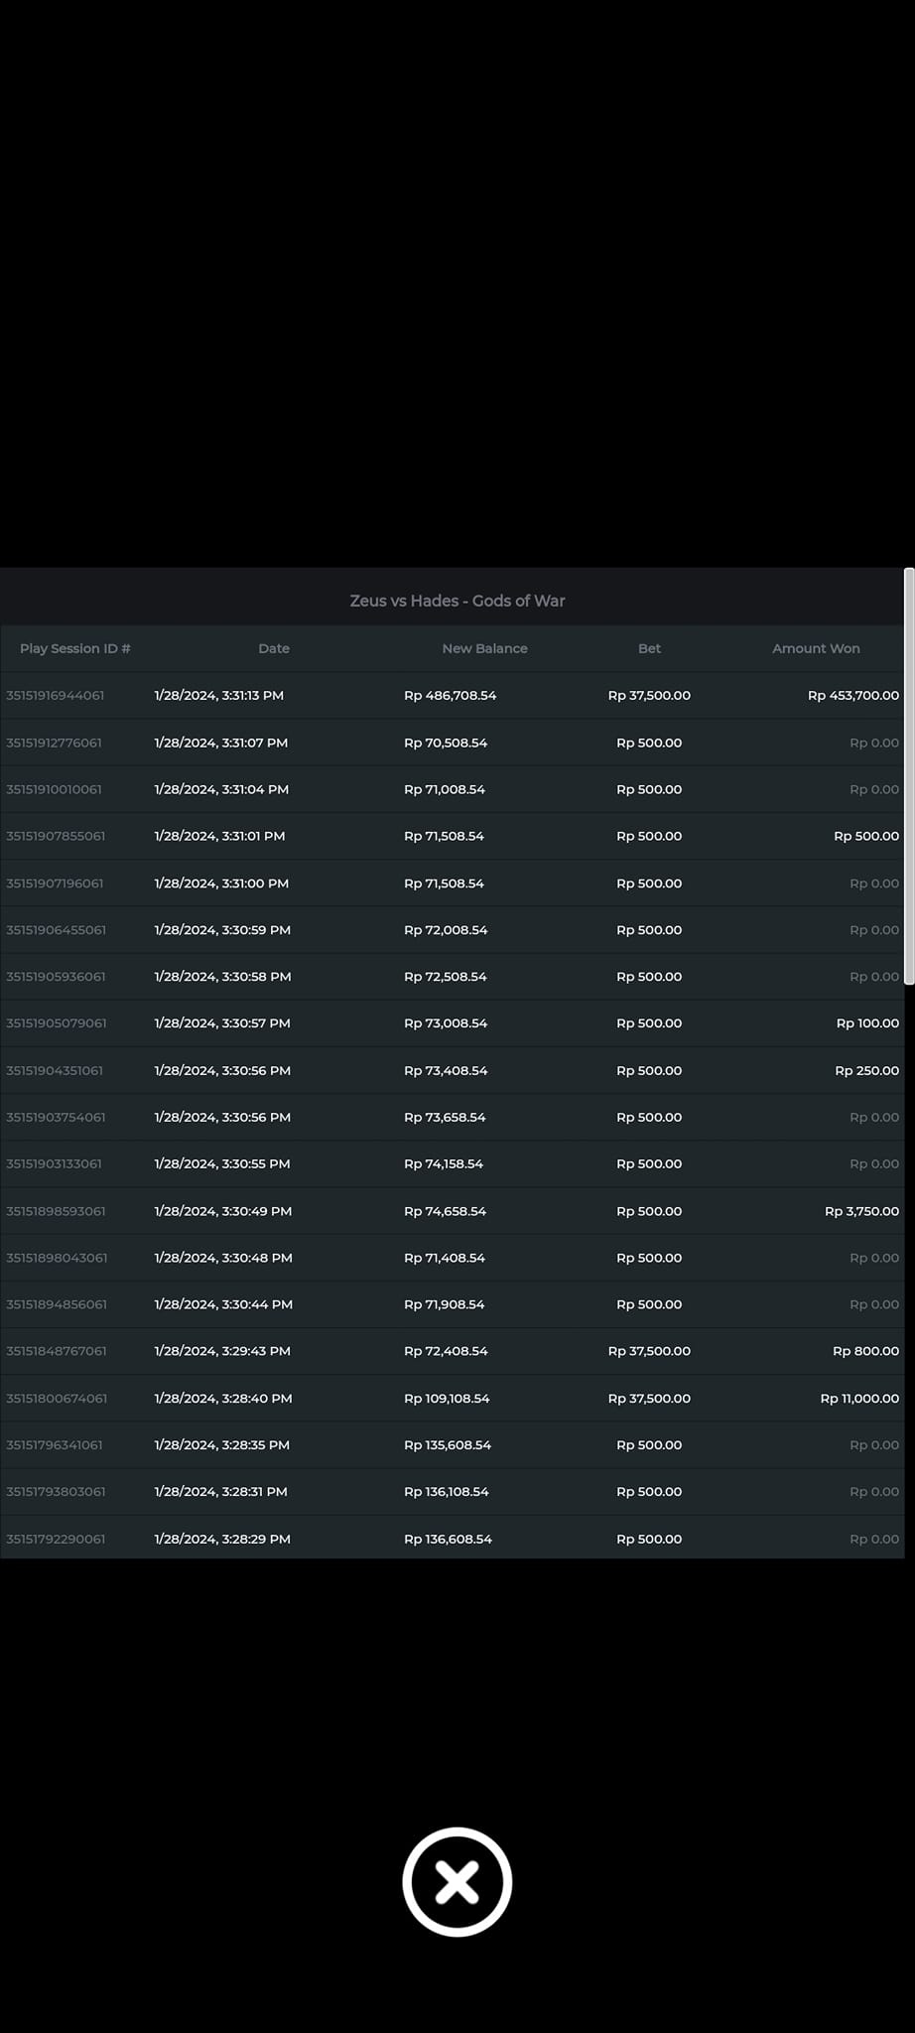Click the Date column header

274,648
